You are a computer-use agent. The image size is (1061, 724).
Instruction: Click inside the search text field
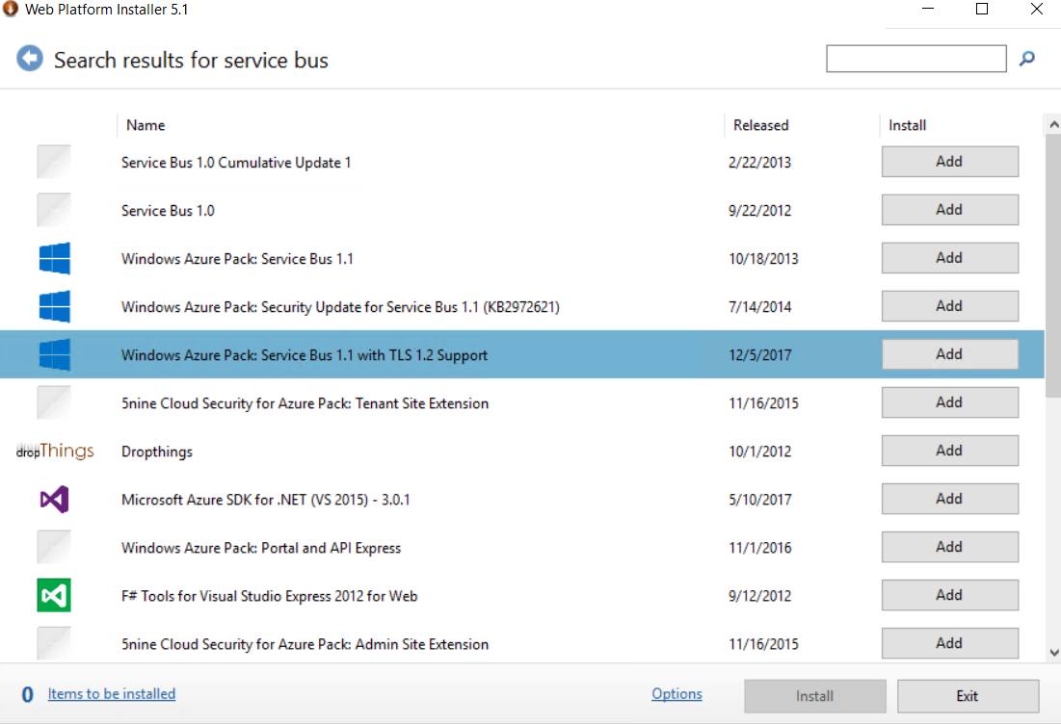click(915, 59)
